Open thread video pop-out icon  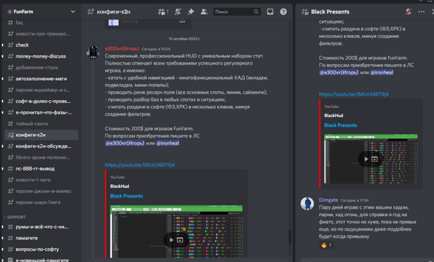374,159
